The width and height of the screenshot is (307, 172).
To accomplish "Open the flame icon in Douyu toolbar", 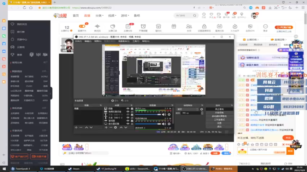I will (235, 26).
